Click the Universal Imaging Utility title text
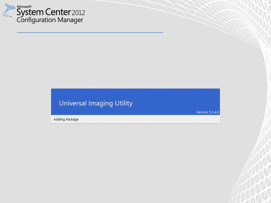 (96, 103)
